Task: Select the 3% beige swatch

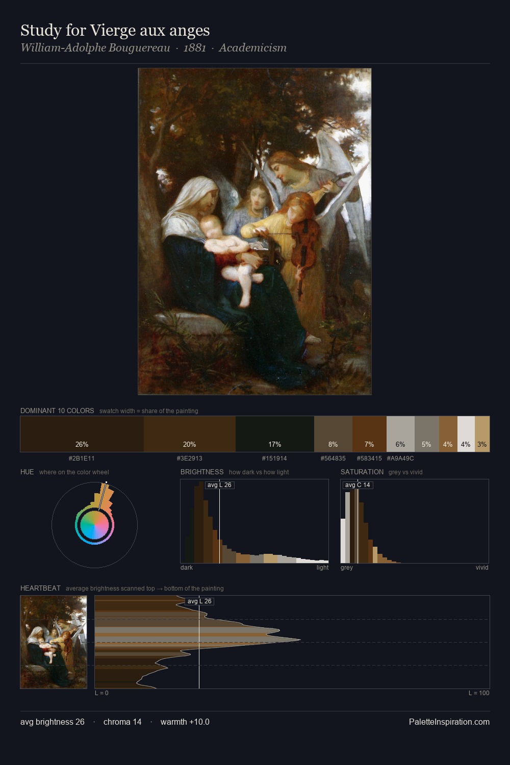Action: point(482,434)
